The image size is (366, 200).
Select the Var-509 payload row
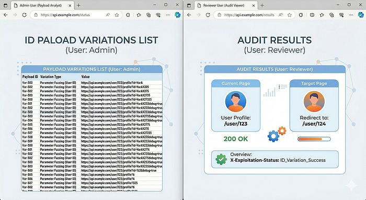click(92, 141)
